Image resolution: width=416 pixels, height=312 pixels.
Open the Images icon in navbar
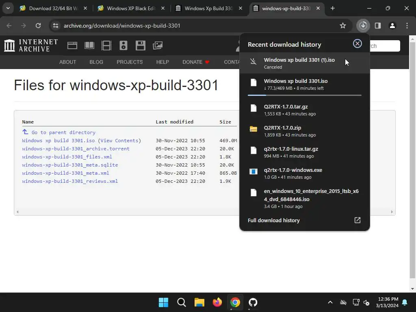tap(158, 45)
